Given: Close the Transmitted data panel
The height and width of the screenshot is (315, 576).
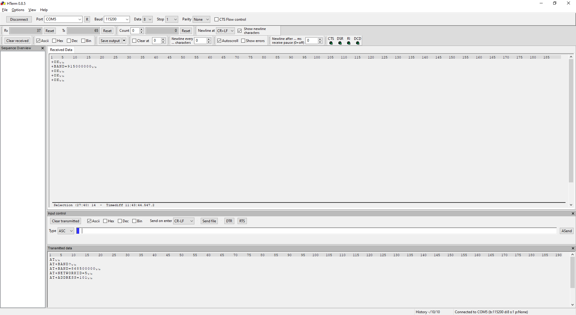Looking at the screenshot, I should (573, 248).
